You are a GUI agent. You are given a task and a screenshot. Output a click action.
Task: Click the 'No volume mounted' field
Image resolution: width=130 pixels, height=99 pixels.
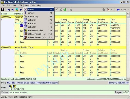coord(18,92)
